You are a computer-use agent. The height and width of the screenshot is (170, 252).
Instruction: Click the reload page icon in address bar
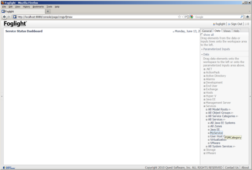186,17
